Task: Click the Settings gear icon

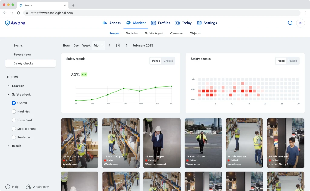Action: point(199,23)
